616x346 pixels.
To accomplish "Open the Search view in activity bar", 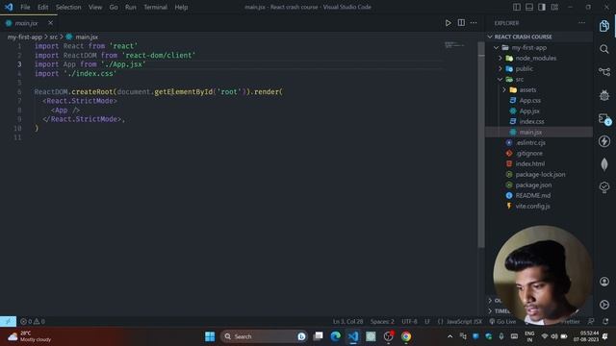I will 604,49.
